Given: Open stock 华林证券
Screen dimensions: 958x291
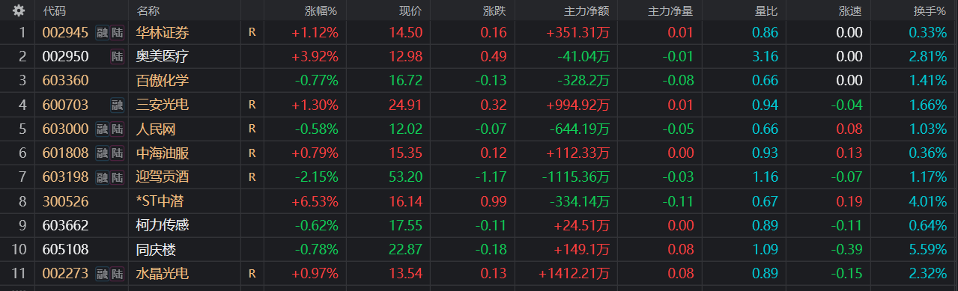Looking at the screenshot, I should (163, 33).
